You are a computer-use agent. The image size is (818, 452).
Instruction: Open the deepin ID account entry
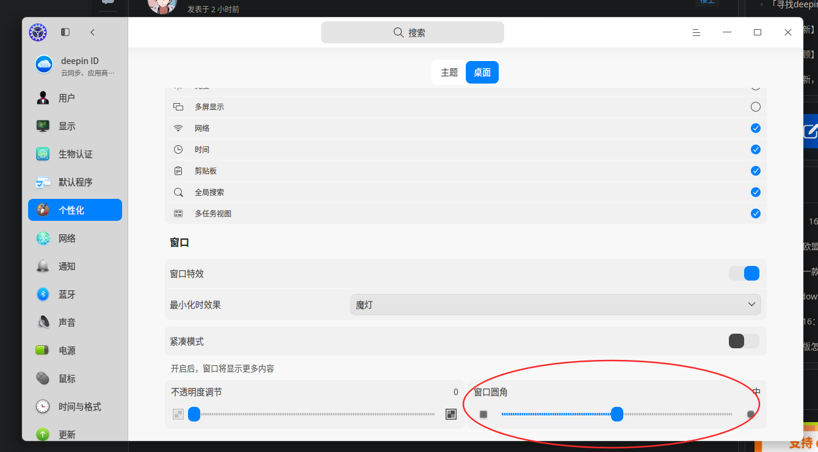pyautogui.click(x=75, y=66)
